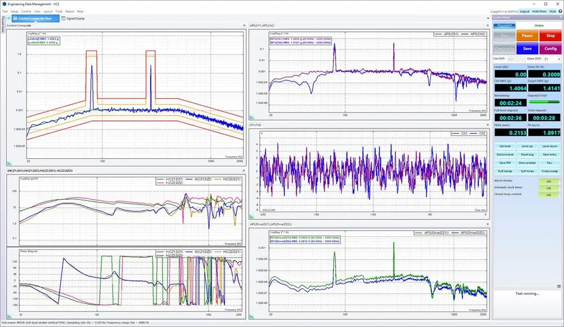Turn off Closed loop control
Screen dimensions: 564x327
tap(548, 195)
